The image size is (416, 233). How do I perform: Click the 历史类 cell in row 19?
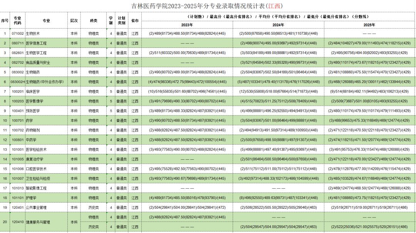pos(93,208)
